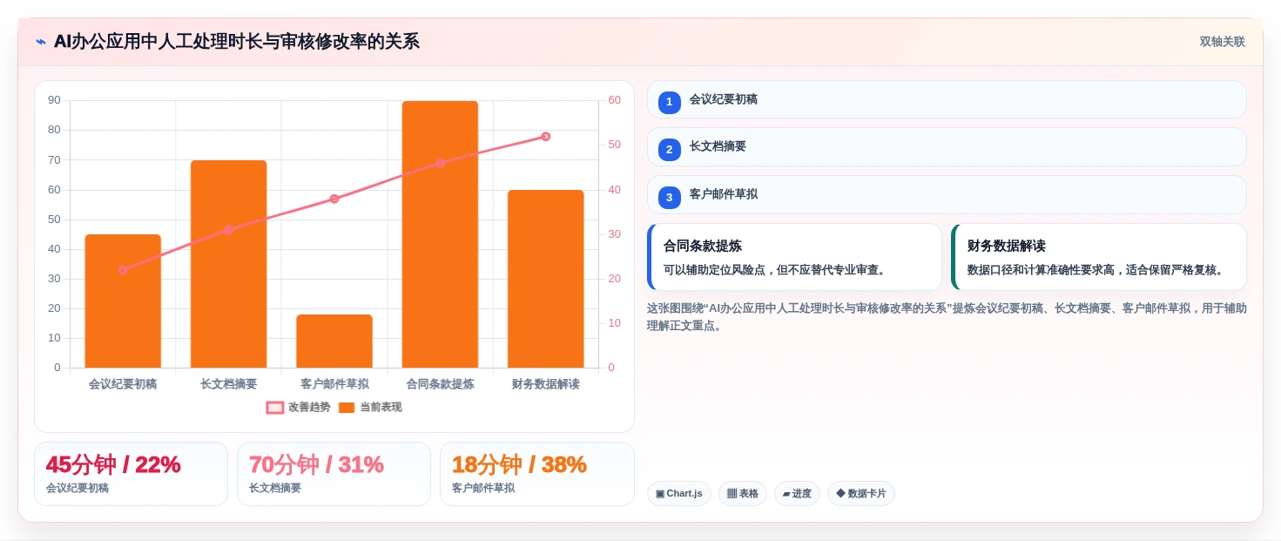This screenshot has width=1281, height=541.
Task: Click the chart title AI办公应用中人工处理时长
Action: coord(237,41)
